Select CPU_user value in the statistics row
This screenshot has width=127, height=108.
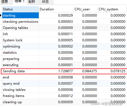click(x=90, y=53)
